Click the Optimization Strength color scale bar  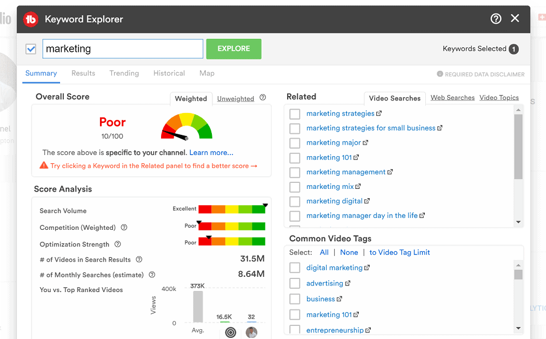(x=232, y=241)
